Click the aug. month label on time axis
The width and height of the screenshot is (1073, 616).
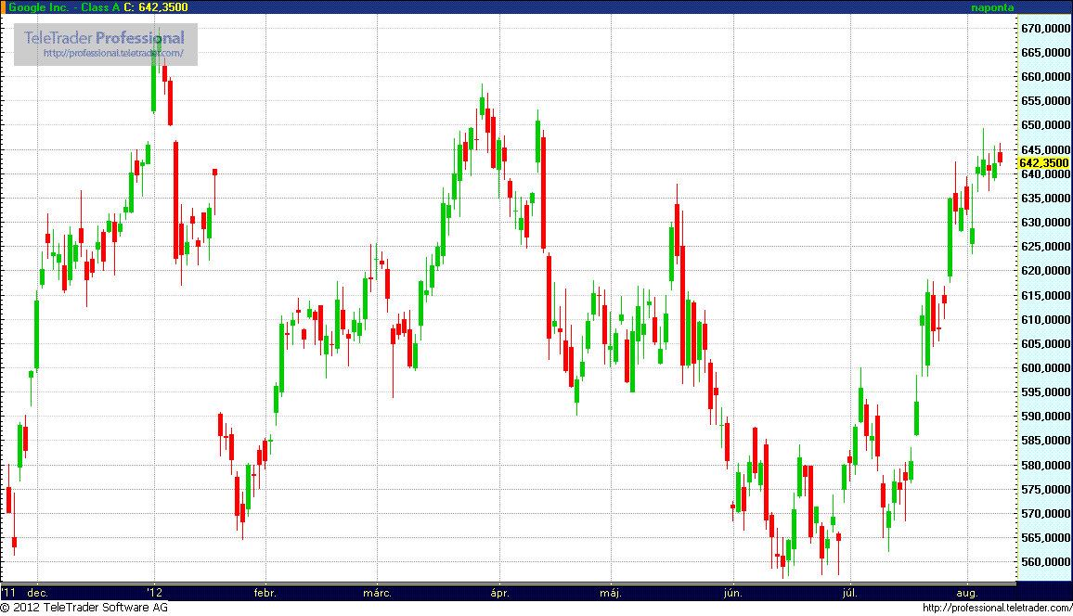[967, 593]
